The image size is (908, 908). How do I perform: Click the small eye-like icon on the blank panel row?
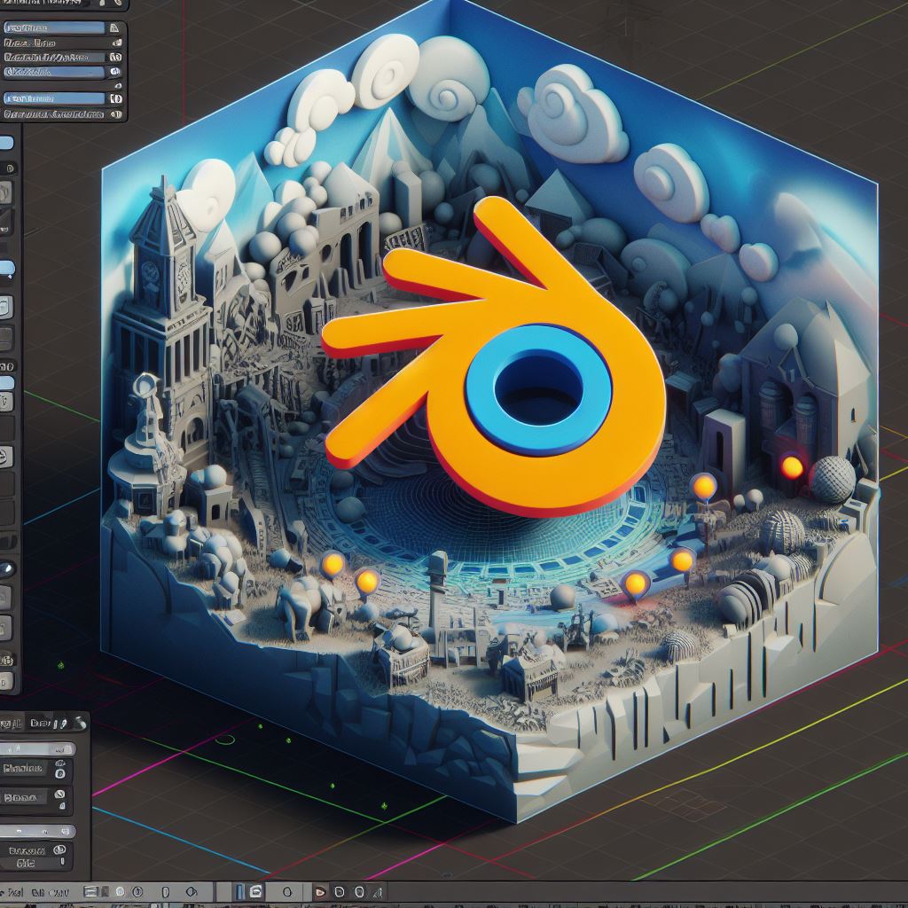click(118, 86)
